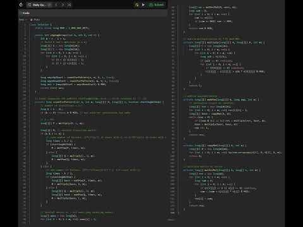Go to the next problem arrow
Viewport: 303px width, 227px height.
[x=62, y=4]
